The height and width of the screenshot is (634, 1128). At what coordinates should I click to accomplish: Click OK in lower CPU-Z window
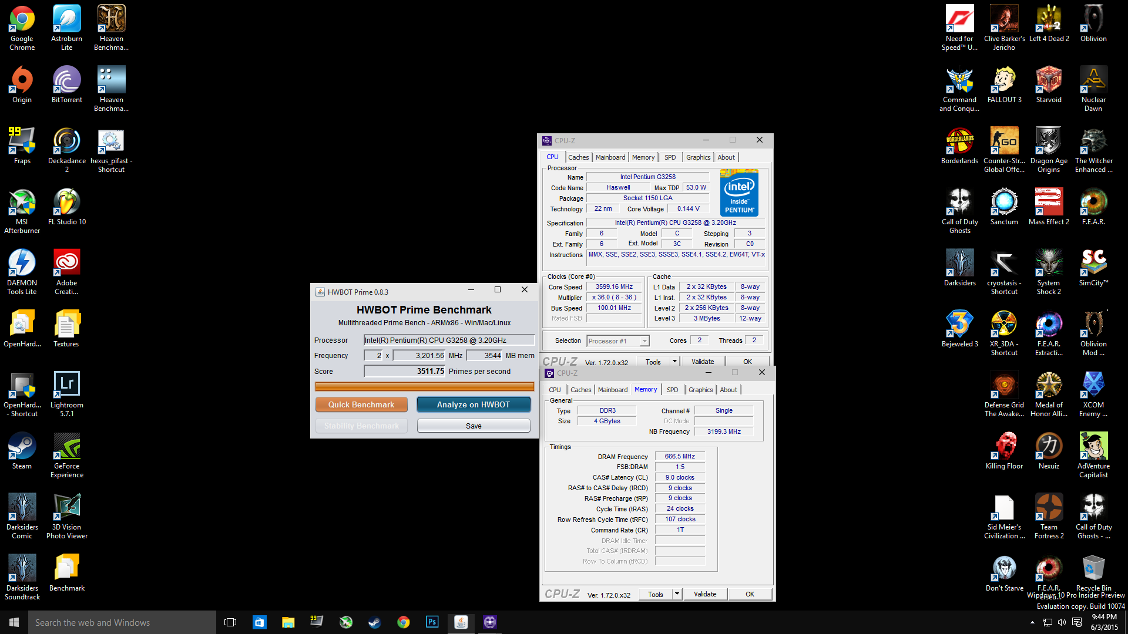point(750,594)
